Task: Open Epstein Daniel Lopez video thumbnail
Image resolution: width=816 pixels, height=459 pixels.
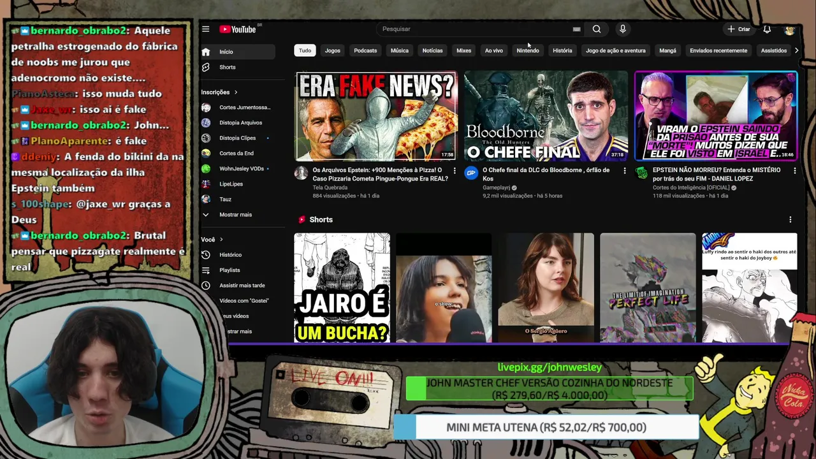Action: pyautogui.click(x=716, y=116)
